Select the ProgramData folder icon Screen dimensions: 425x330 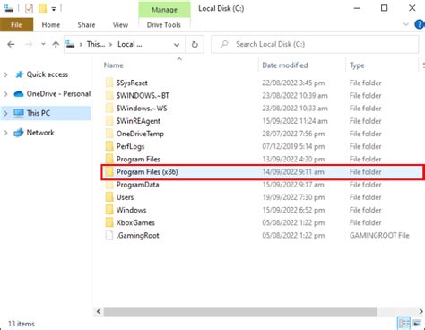tap(109, 185)
